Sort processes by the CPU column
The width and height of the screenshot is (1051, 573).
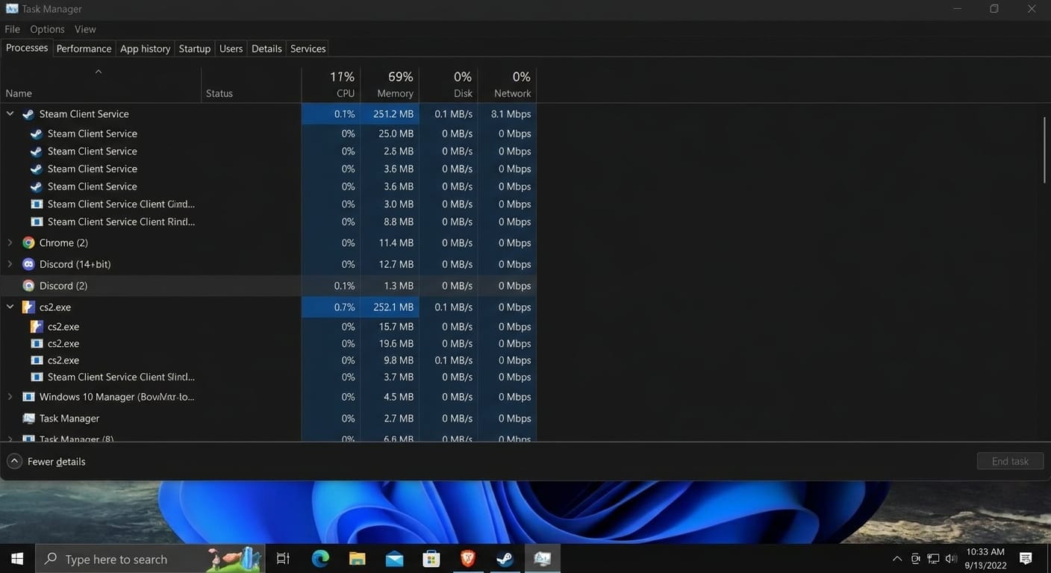coord(331,85)
